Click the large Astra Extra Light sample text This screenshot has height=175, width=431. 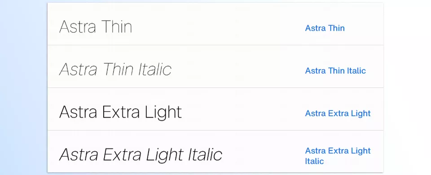tap(120, 113)
